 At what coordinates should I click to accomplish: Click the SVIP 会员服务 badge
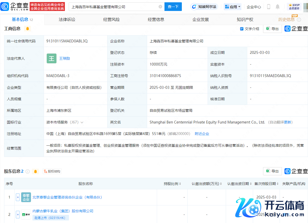(x=294, y=7)
